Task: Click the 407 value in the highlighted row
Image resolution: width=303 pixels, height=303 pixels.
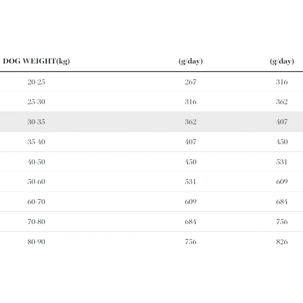Action: pyautogui.click(x=282, y=122)
